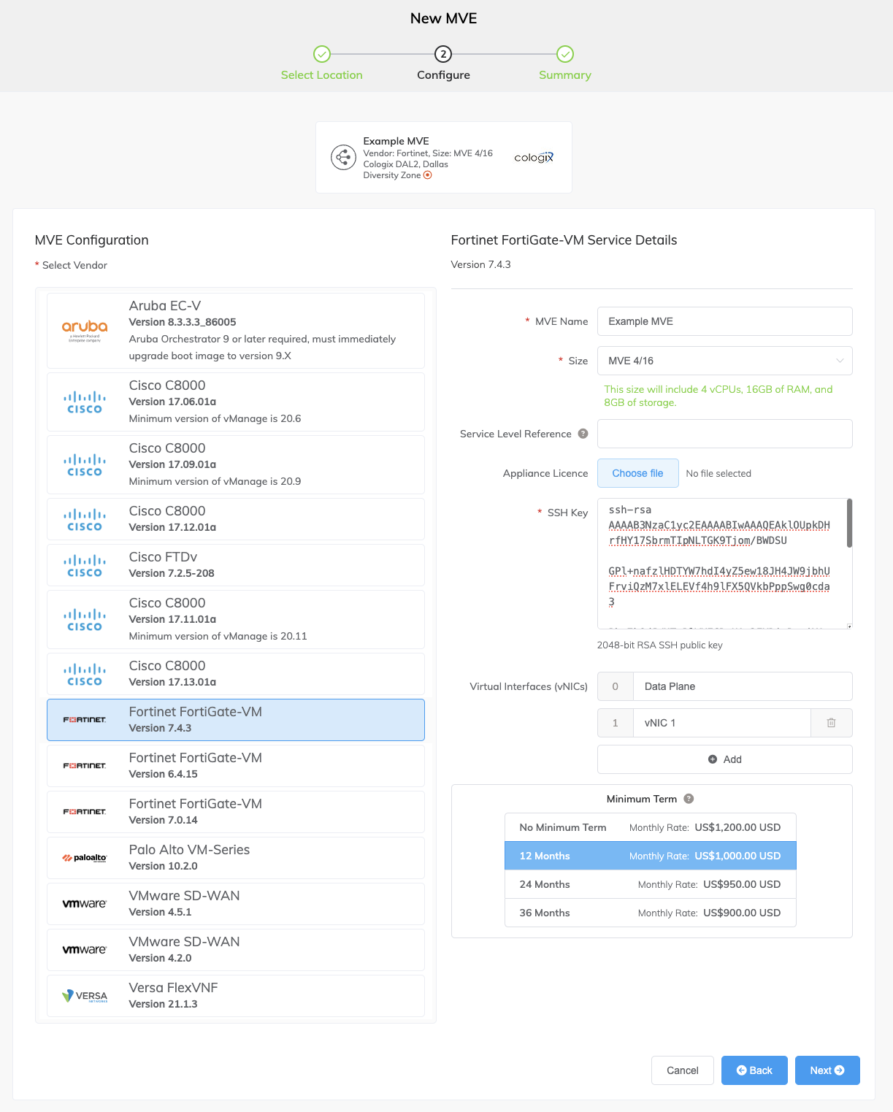
Task: Click the vNIC 1 name field
Action: (722, 723)
